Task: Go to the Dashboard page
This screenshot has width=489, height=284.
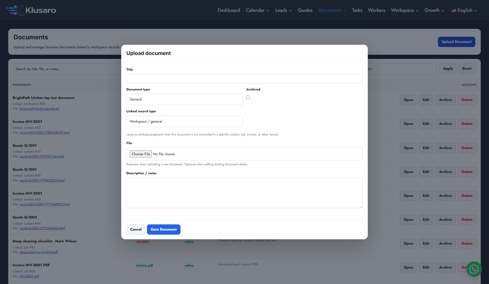Action: pos(229,10)
